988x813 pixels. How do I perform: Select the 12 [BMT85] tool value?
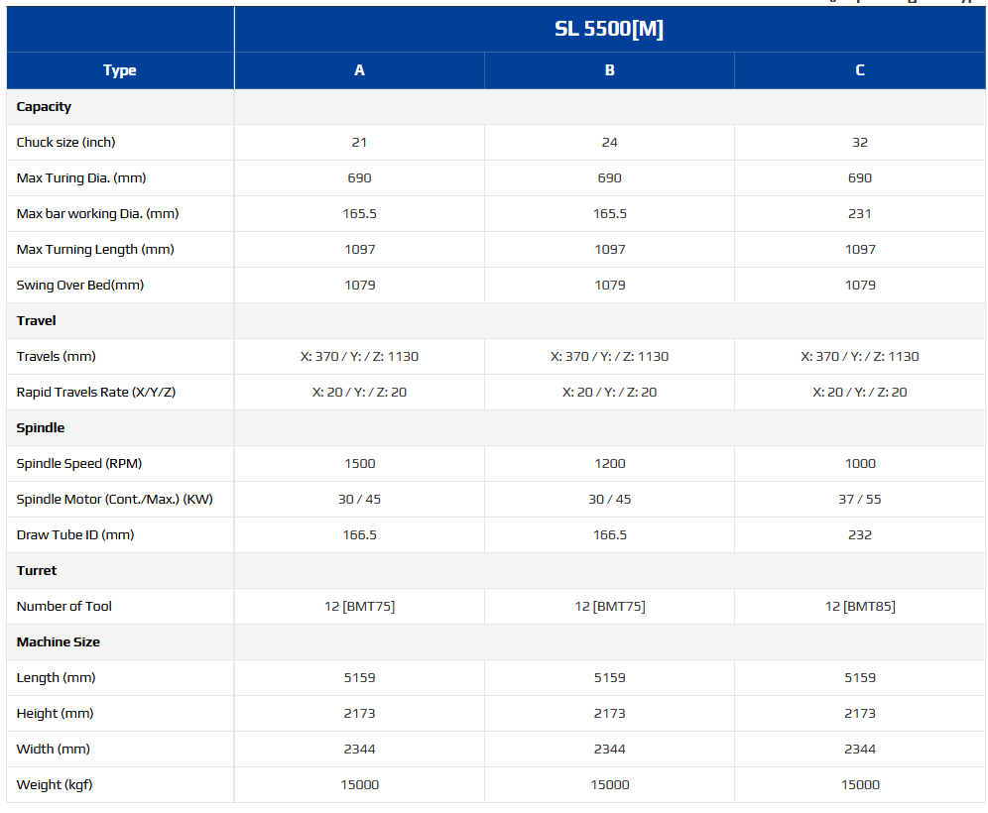(860, 607)
